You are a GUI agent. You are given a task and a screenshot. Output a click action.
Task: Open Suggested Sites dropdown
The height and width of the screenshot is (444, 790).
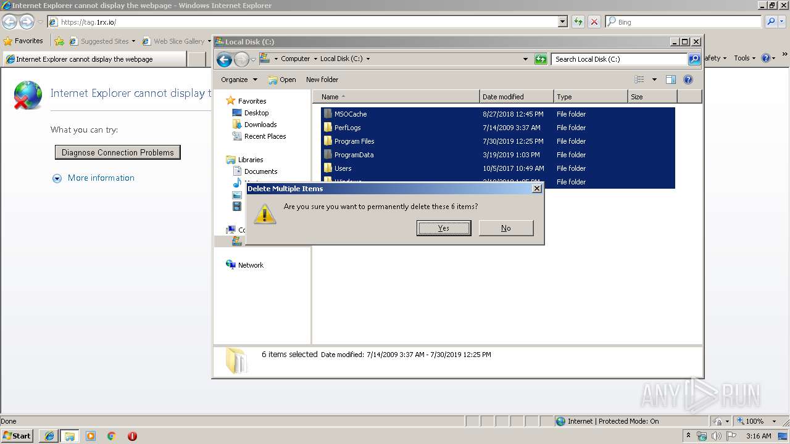click(102, 41)
